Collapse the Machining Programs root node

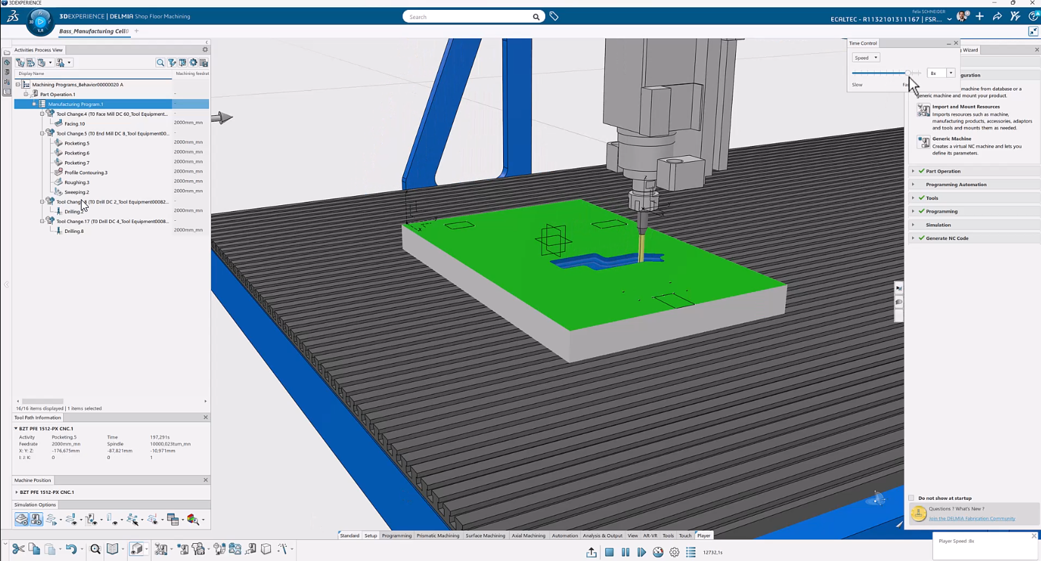(x=18, y=84)
